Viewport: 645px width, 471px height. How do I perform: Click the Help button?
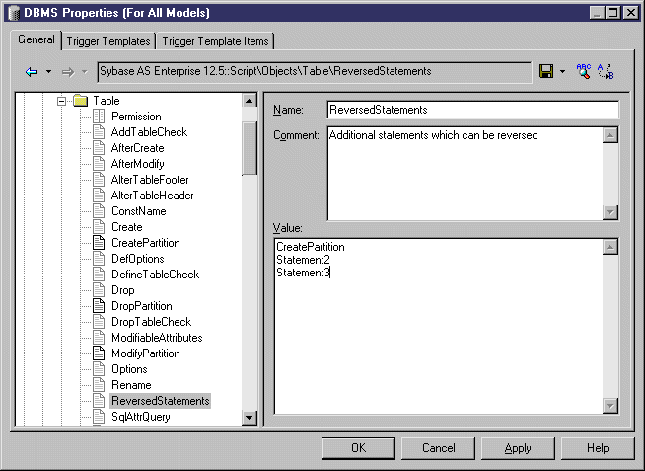(x=598, y=448)
